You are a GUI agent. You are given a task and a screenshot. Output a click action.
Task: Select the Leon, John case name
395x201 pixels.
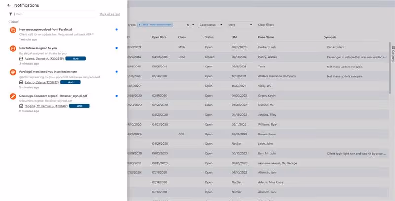[266, 144]
